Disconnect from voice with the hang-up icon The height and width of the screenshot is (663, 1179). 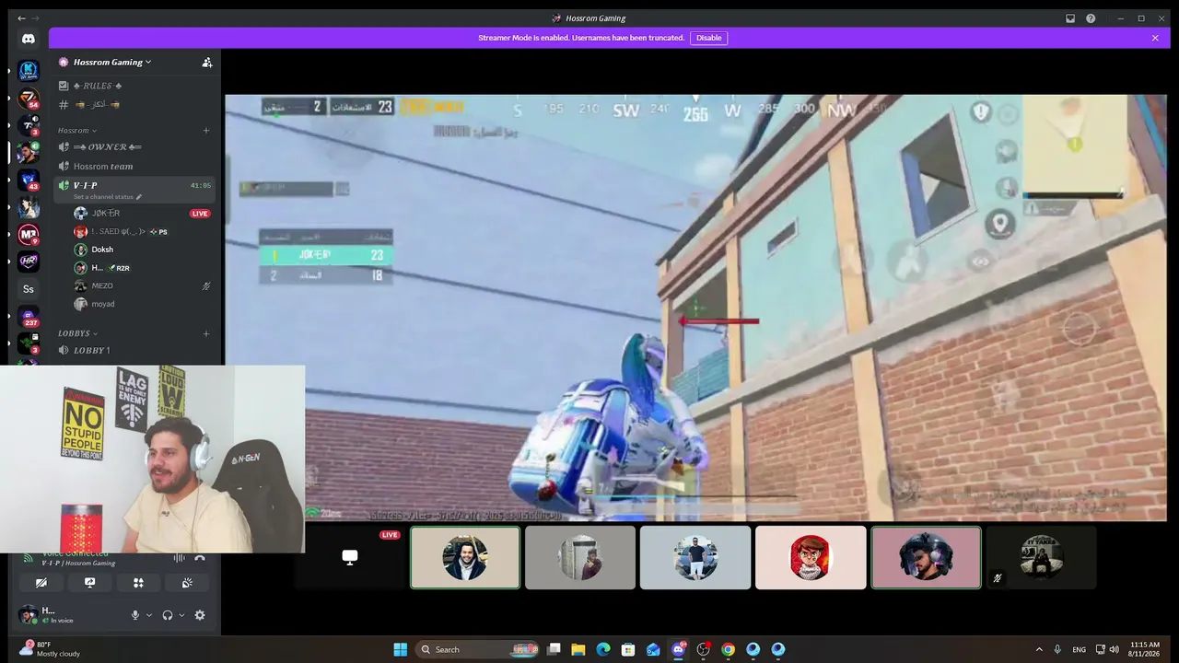click(x=200, y=558)
